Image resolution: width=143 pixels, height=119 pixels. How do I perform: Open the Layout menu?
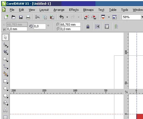click(x=44, y=10)
